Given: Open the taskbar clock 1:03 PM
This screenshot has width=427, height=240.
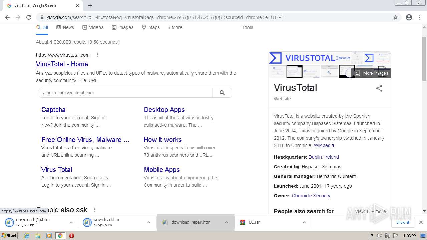Looking at the screenshot, I should click(x=410, y=236).
